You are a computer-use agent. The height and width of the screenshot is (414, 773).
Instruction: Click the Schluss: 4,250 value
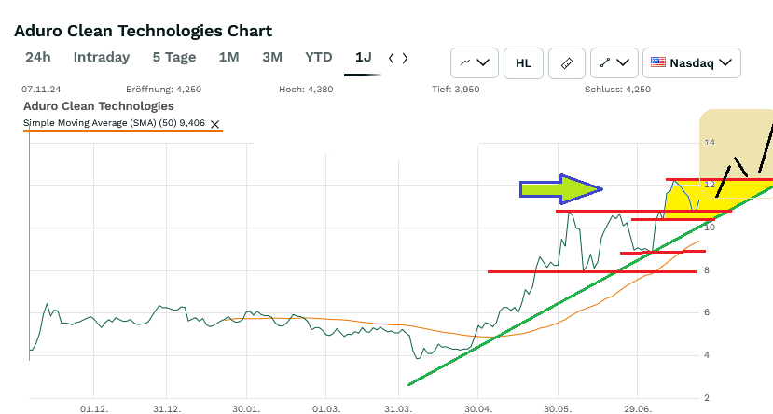[617, 90]
